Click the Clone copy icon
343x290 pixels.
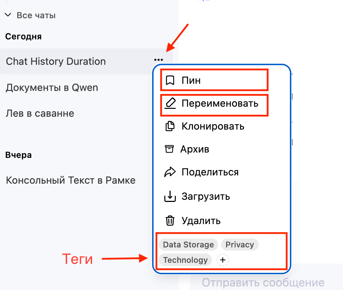pos(170,126)
